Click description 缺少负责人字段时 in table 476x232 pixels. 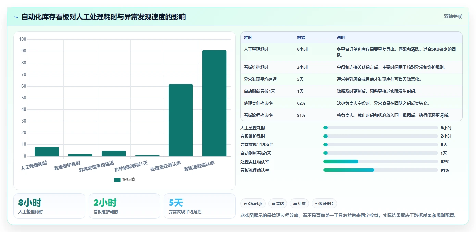(x=383, y=103)
